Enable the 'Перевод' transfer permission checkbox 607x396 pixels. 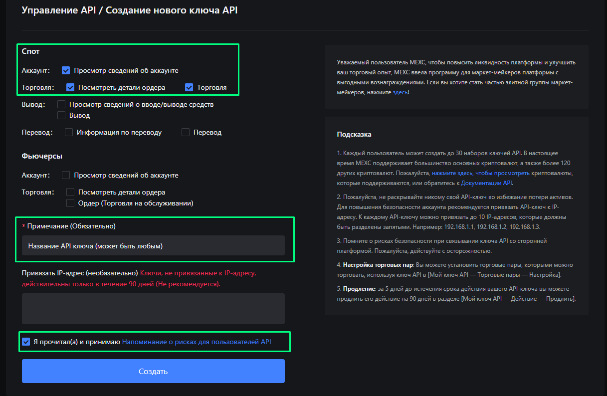coord(186,132)
